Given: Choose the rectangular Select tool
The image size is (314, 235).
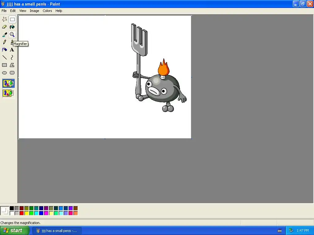Looking at the screenshot, I should tap(12, 19).
